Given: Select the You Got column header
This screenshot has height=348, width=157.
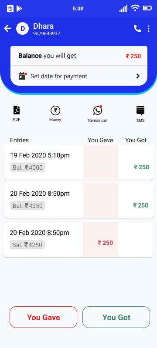Looking at the screenshot, I should (136, 140).
